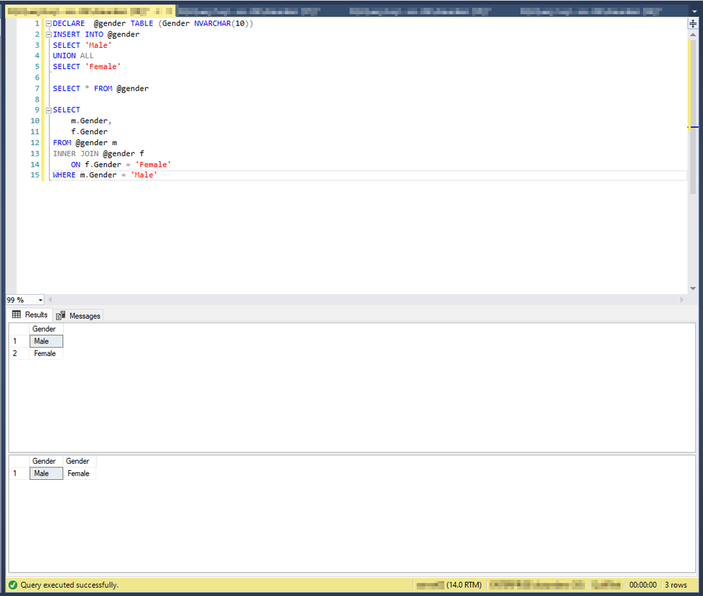Image resolution: width=703 pixels, height=596 pixels.
Task: Select the first Gender column header
Action: point(44,329)
